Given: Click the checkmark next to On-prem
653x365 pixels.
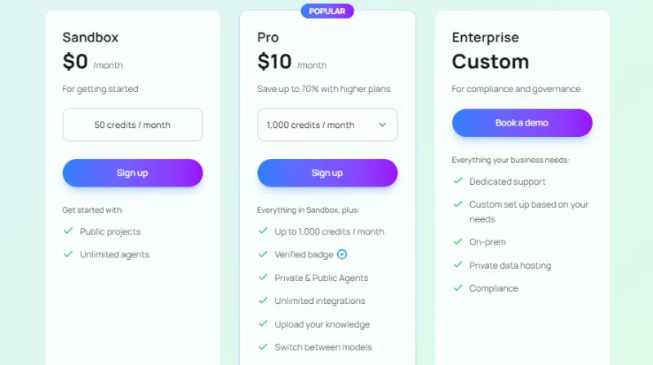Looking at the screenshot, I should click(458, 242).
